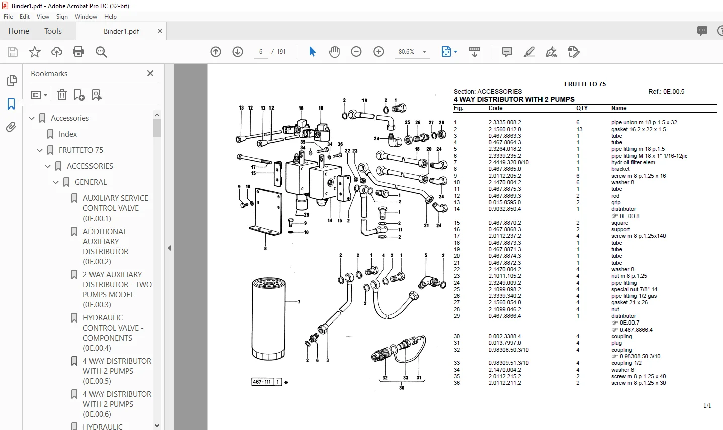723x430 pixels.
Task: Save the file with the floppy disk icon
Action: 13,52
